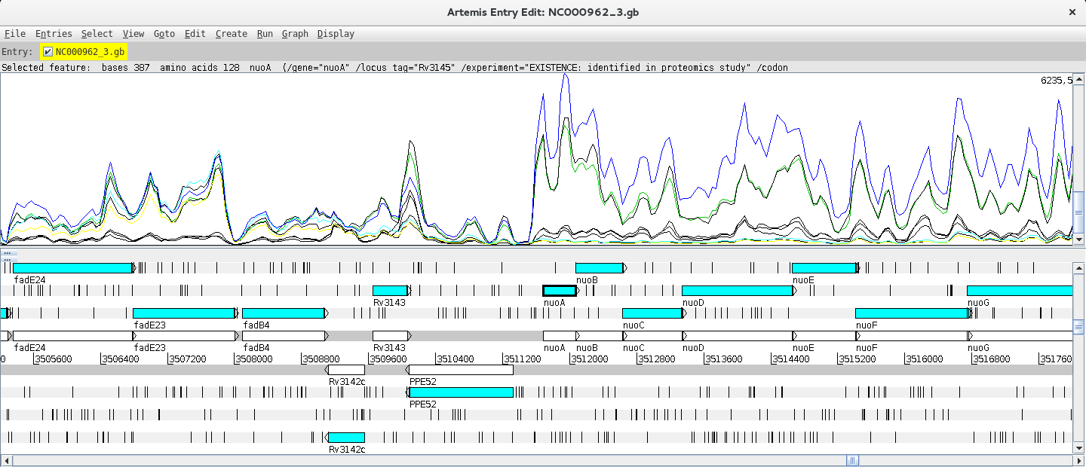Select the white Rv3143 gene box
Viewport: 1086px width, 467px height.
[390, 336]
